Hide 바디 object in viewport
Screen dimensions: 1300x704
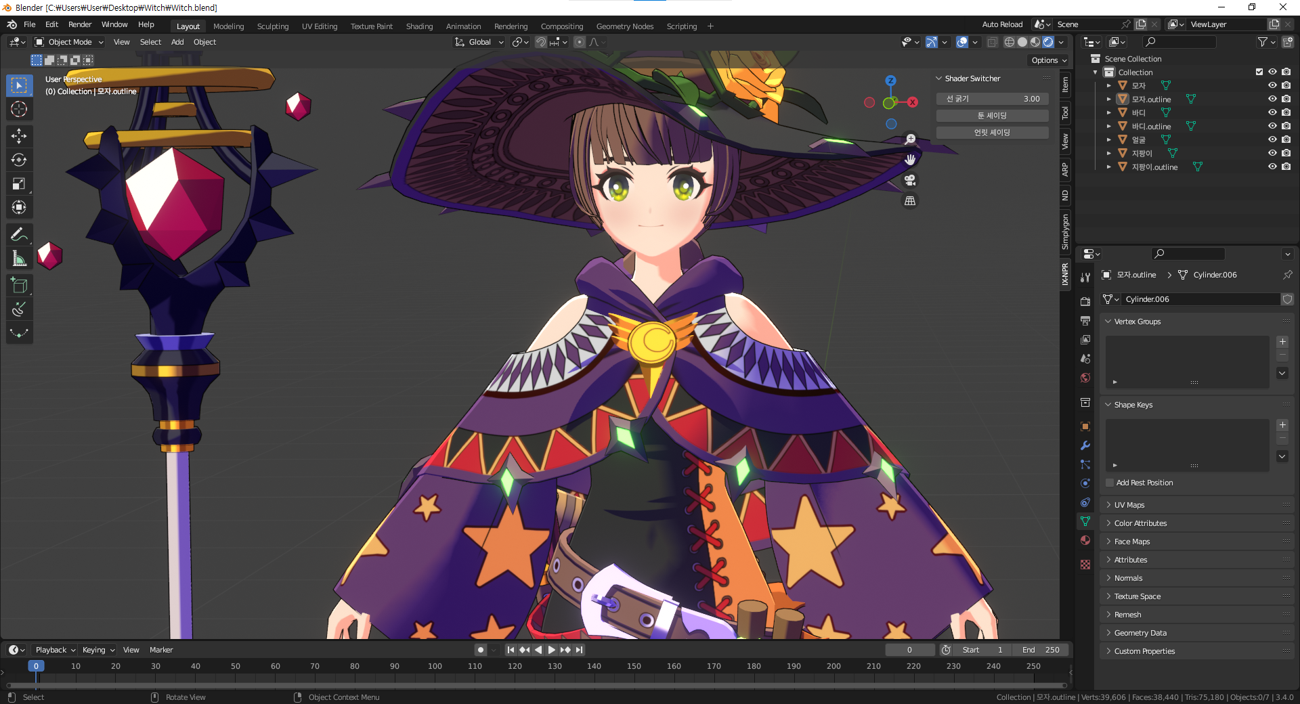tap(1272, 112)
